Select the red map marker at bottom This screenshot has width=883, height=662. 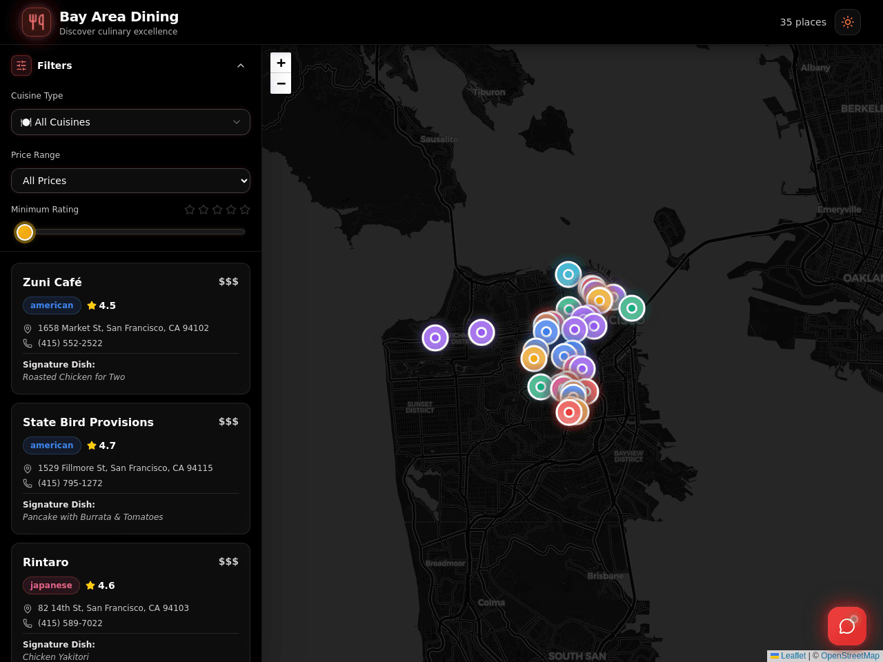(x=569, y=412)
